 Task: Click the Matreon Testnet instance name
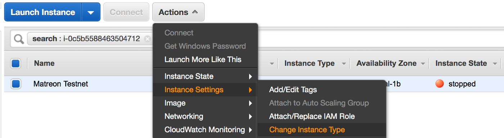click(60, 84)
